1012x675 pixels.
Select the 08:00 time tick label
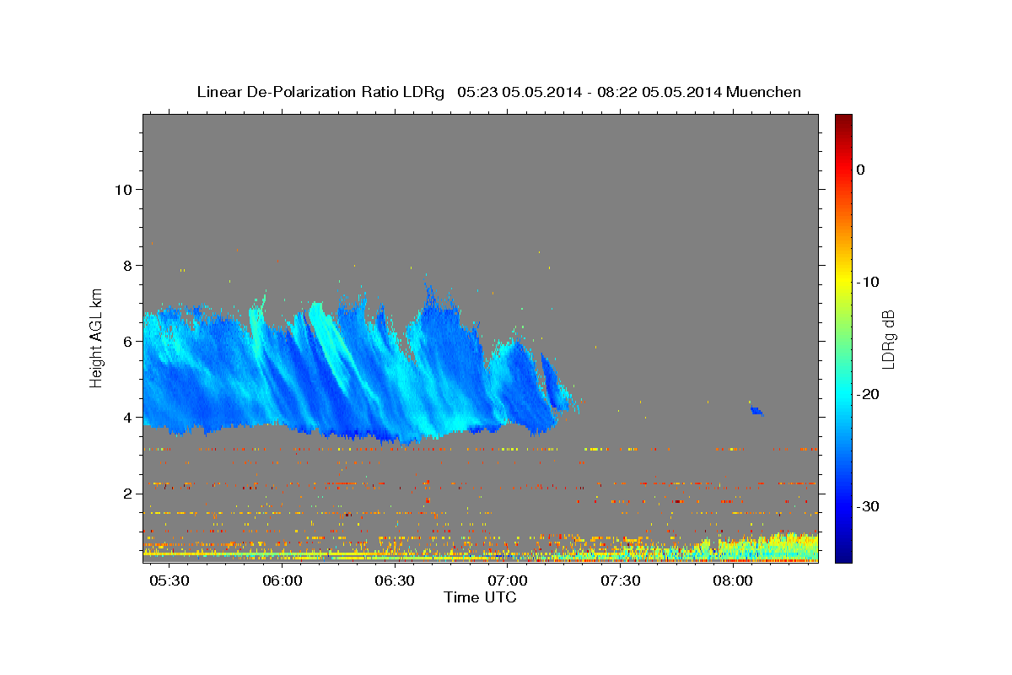[733, 582]
